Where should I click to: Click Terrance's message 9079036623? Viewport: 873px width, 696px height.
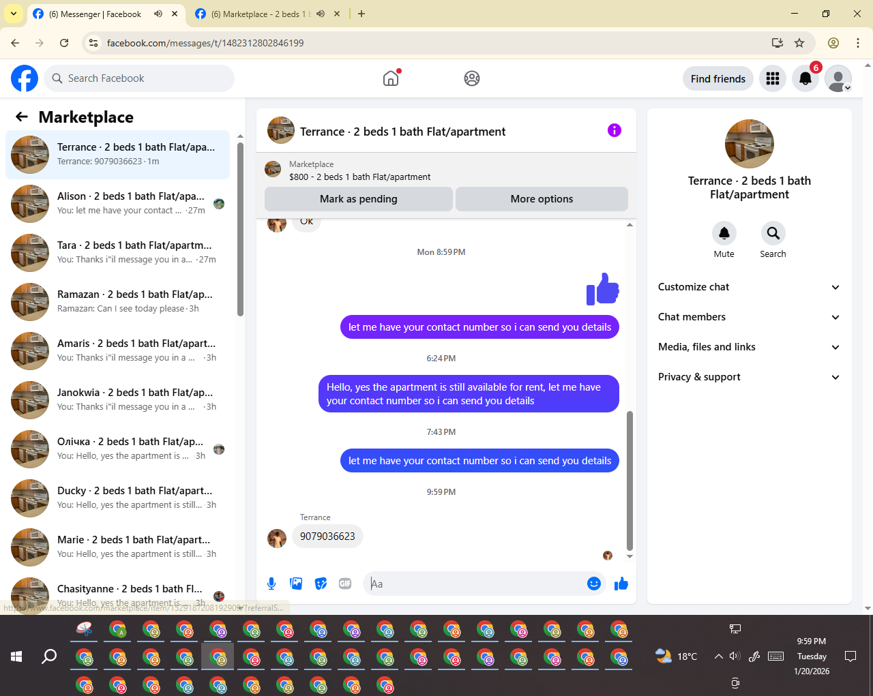[x=327, y=536]
